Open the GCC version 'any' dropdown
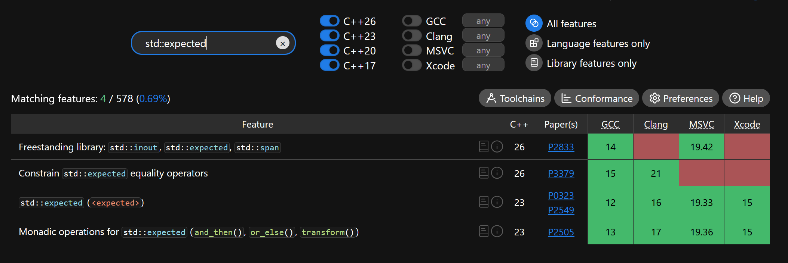 coord(483,21)
